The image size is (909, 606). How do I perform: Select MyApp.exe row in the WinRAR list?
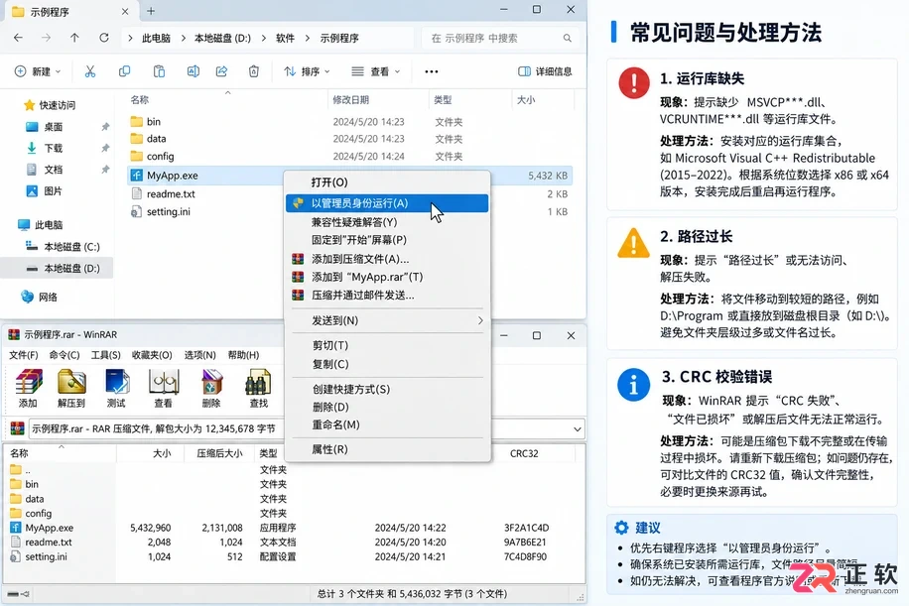click(293, 528)
